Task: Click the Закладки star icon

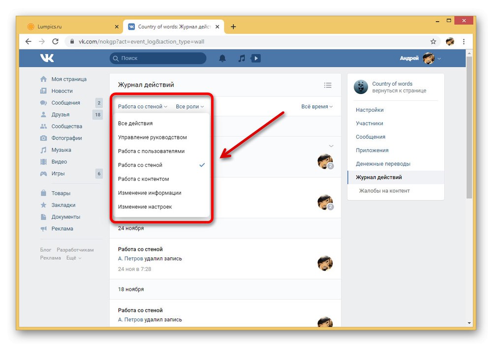Action: point(44,205)
